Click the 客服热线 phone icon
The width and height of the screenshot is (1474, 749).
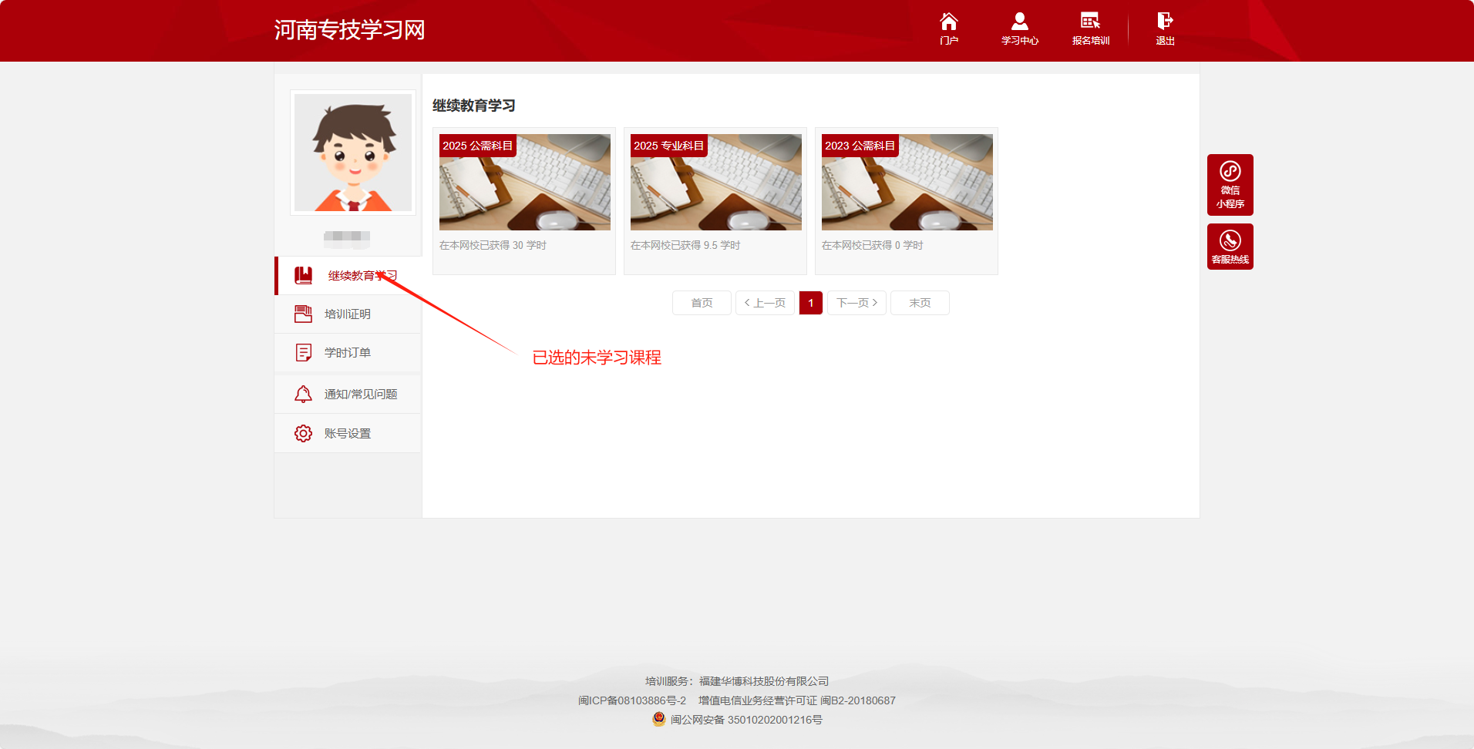pyautogui.click(x=1230, y=240)
